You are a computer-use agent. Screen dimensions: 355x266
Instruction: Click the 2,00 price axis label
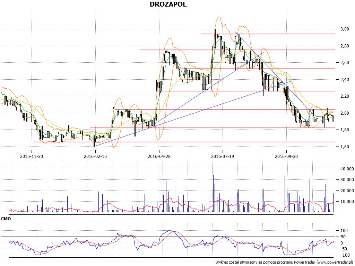344,113
